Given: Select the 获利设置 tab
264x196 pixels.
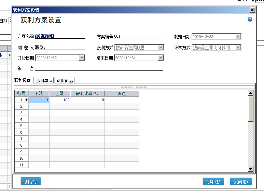Looking at the screenshot, I should point(23,80).
